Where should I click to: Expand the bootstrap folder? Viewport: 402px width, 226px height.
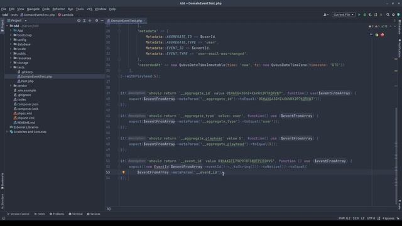pos(11,35)
